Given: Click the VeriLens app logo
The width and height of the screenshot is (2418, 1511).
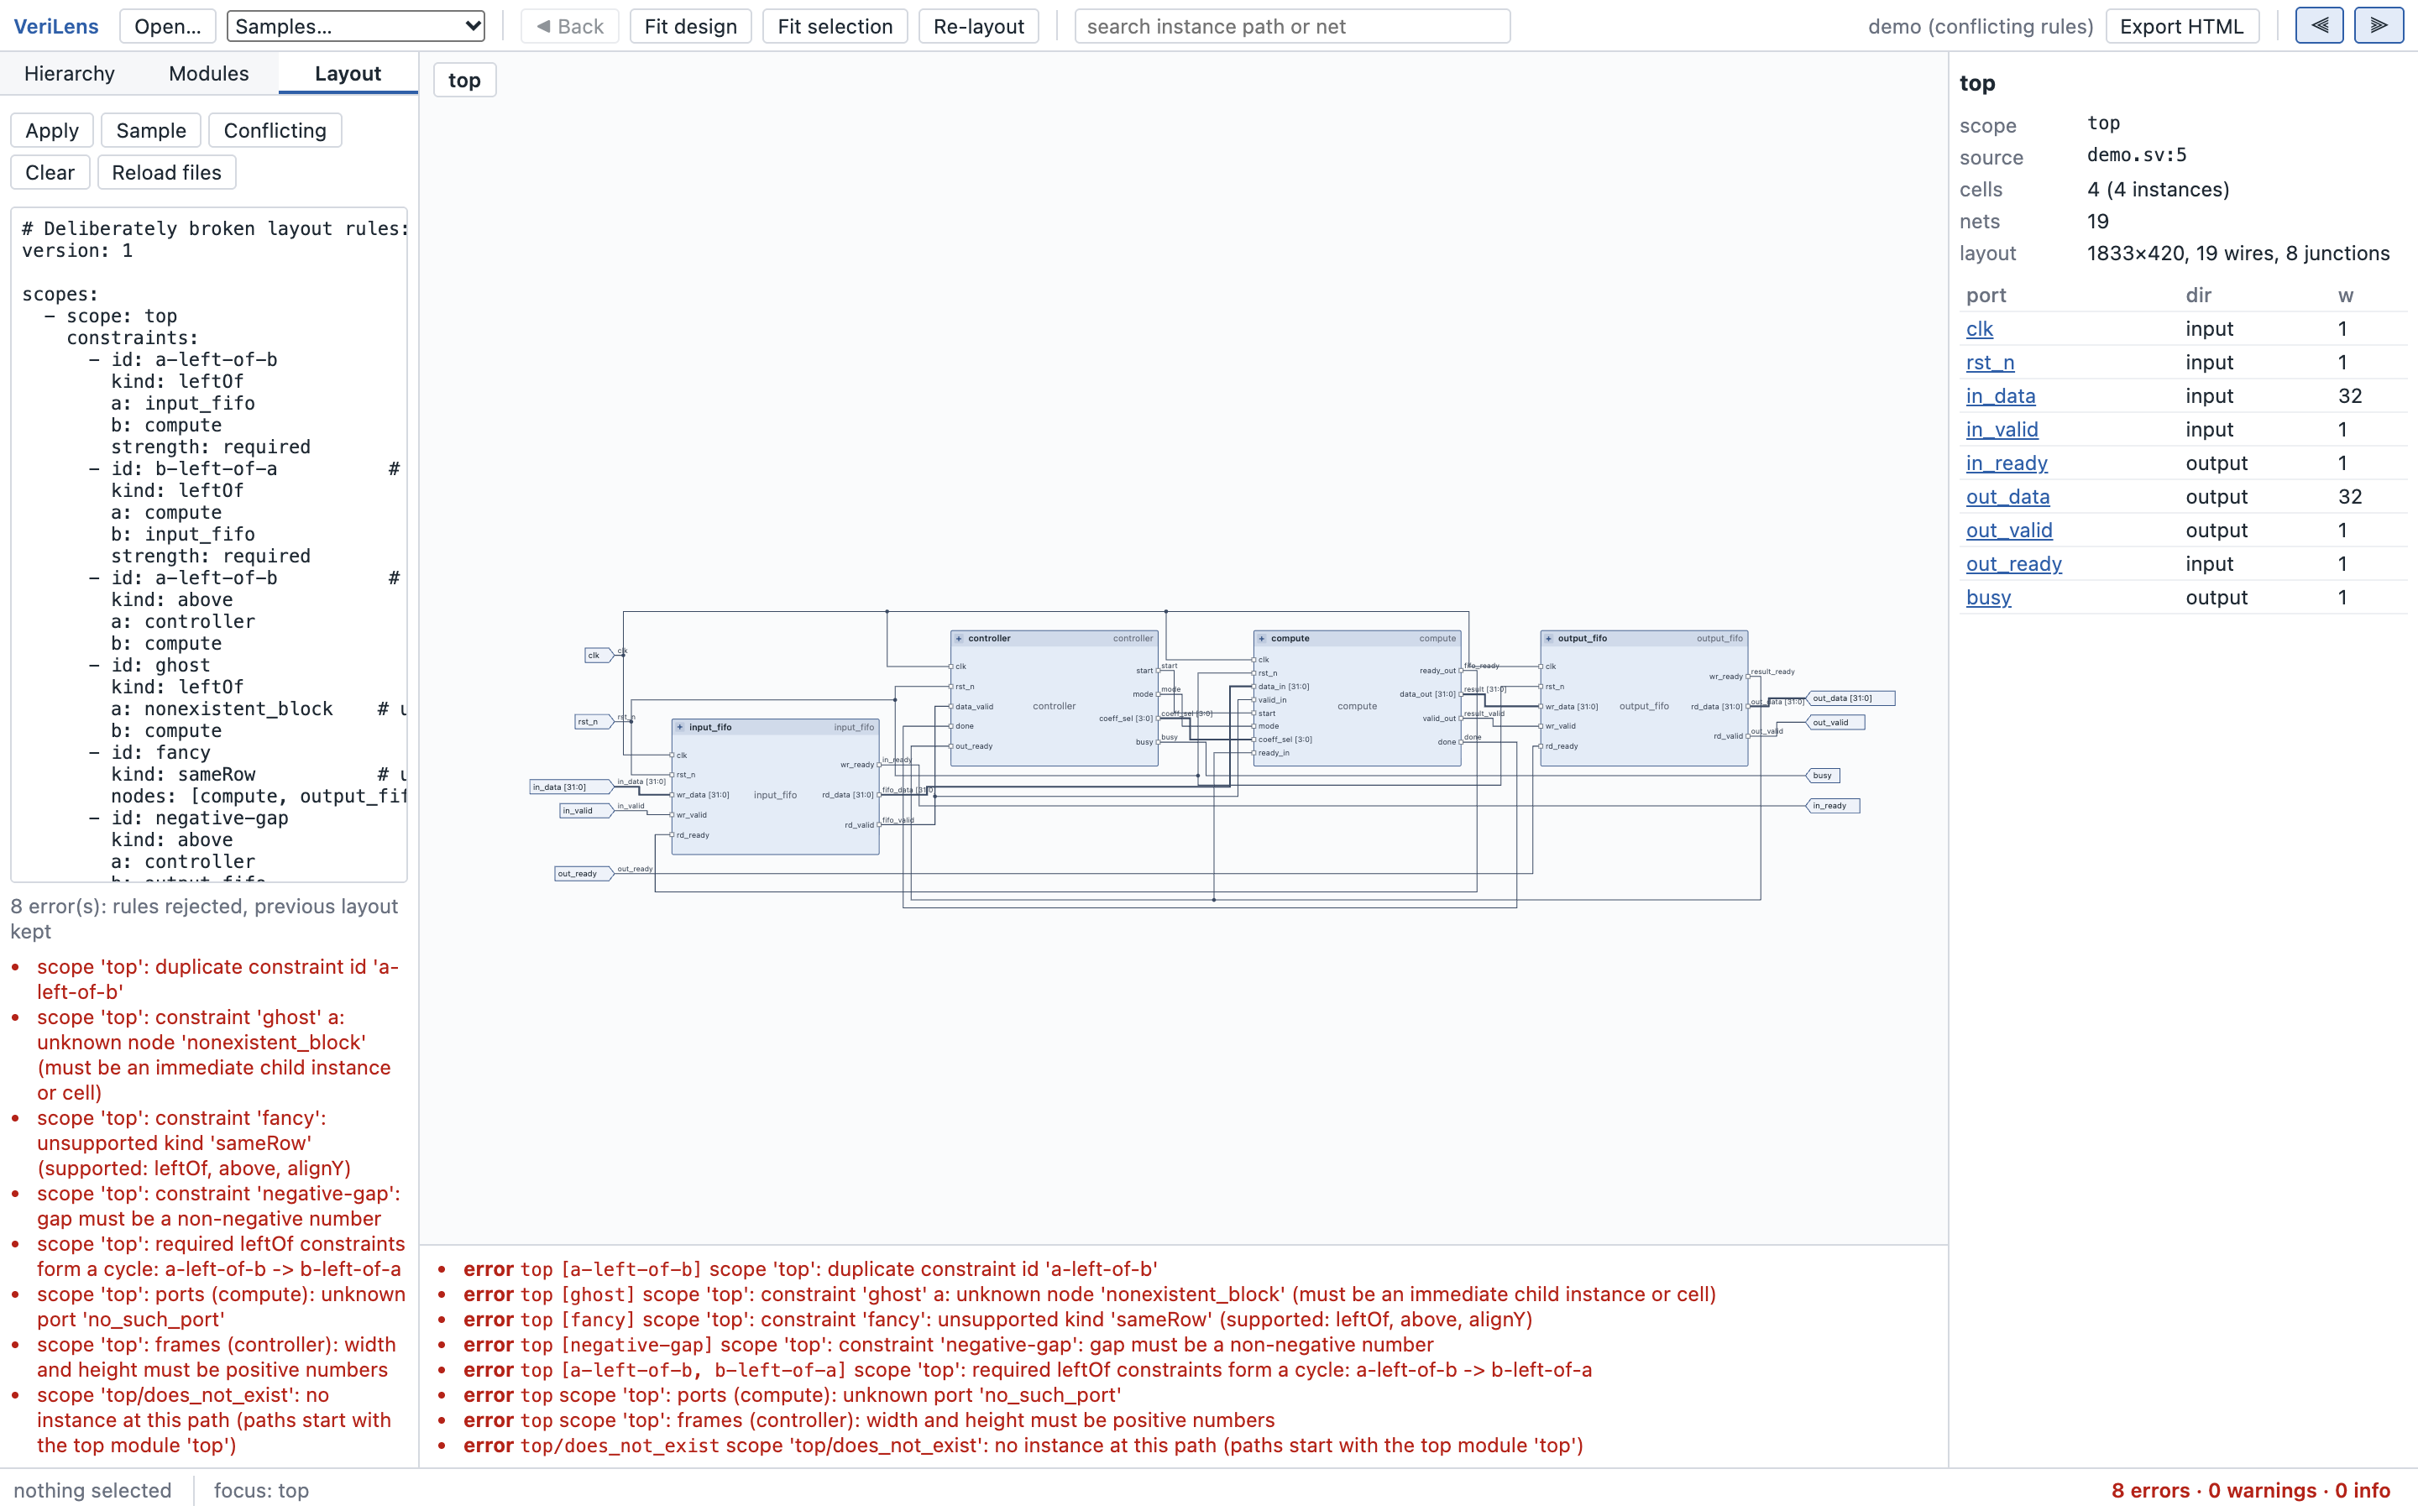Looking at the screenshot, I should 56,26.
